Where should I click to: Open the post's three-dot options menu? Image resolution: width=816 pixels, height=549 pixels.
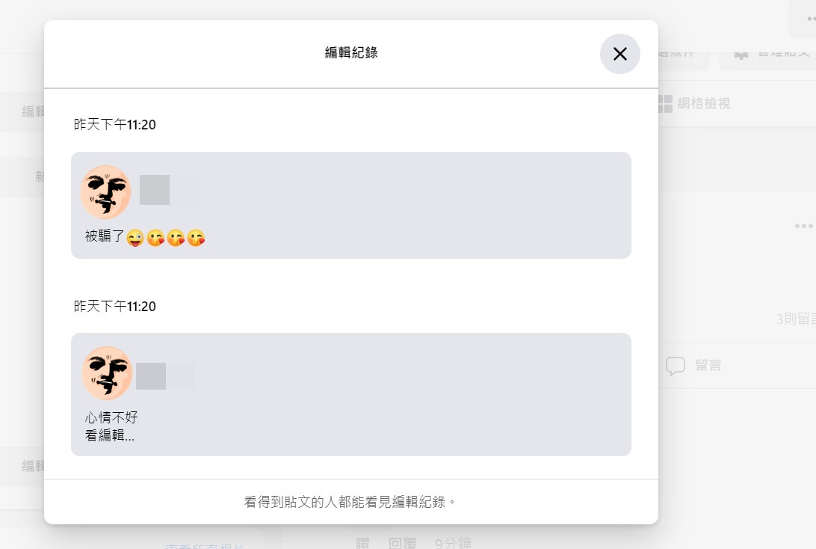[x=803, y=226]
